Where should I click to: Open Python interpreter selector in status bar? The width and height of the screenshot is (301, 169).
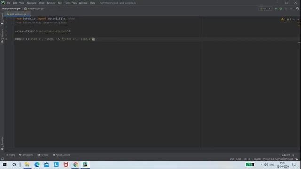(x=278, y=159)
